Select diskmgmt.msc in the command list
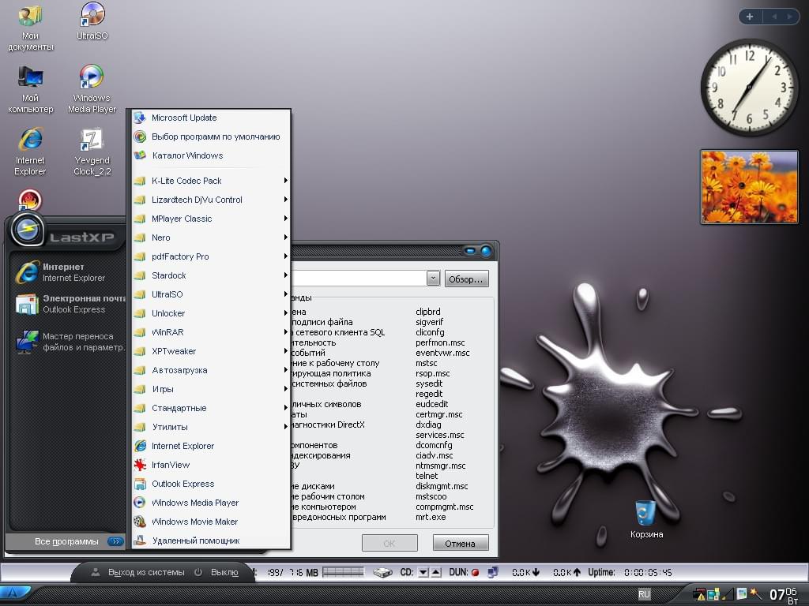The height and width of the screenshot is (606, 809). 442,486
